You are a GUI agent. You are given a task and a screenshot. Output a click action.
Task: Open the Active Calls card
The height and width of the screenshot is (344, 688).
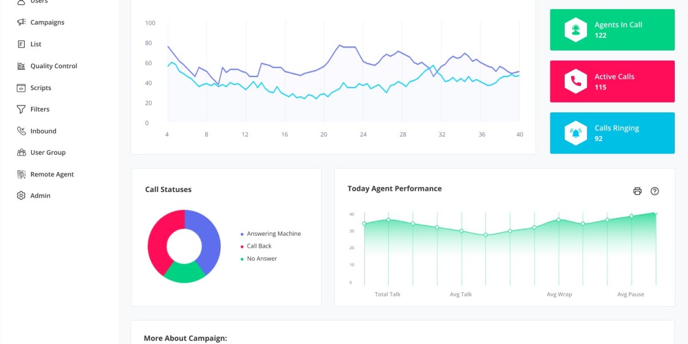pyautogui.click(x=612, y=81)
